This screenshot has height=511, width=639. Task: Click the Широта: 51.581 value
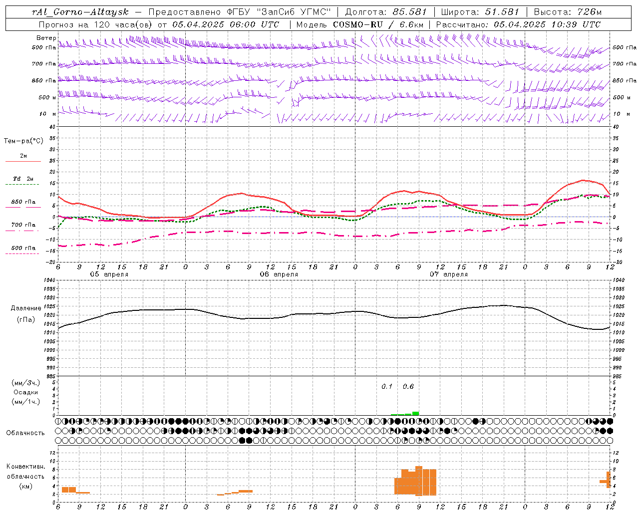[x=480, y=12]
